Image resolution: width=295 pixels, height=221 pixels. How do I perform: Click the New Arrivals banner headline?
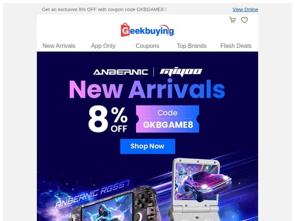coord(147,89)
